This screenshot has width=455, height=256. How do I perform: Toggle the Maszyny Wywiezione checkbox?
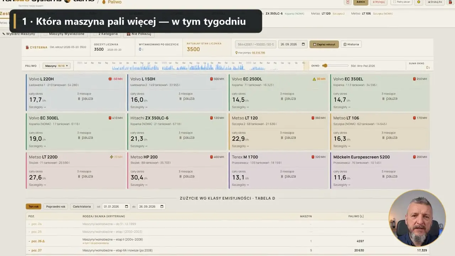point(45,34)
